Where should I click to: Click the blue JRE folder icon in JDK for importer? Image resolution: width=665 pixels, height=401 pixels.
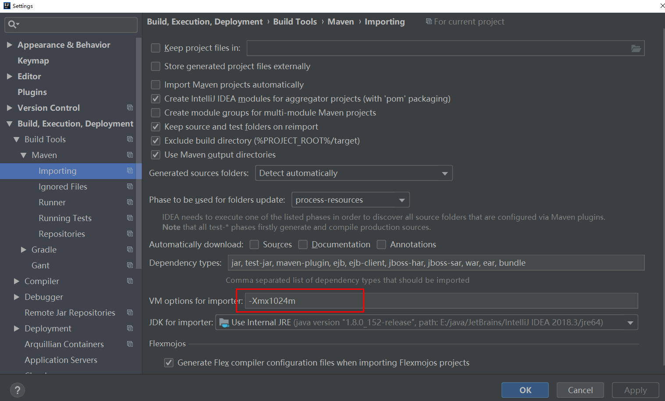(225, 322)
